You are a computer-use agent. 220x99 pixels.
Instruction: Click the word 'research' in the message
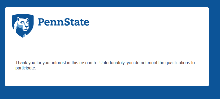(88, 63)
